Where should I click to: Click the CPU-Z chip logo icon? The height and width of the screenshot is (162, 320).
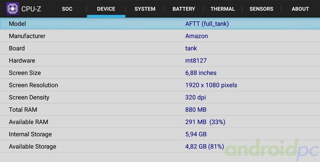pyautogui.click(x=12, y=9)
